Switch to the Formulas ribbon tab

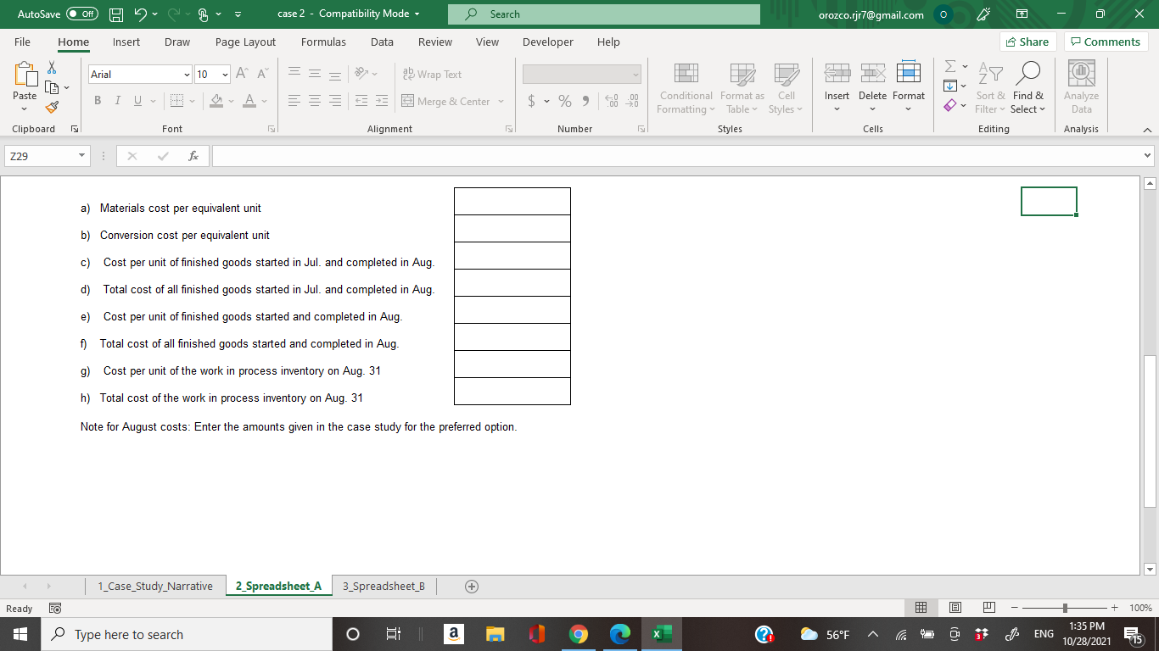tap(323, 42)
